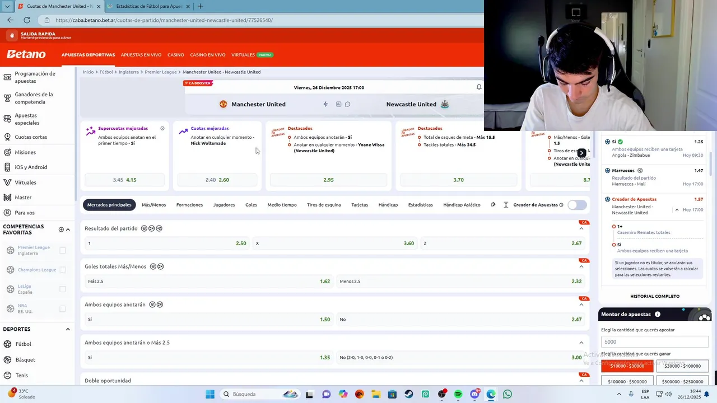The image size is (717, 403).
Task: Click info icon on Supercuotas mejoradas card
Action: pyautogui.click(x=162, y=128)
